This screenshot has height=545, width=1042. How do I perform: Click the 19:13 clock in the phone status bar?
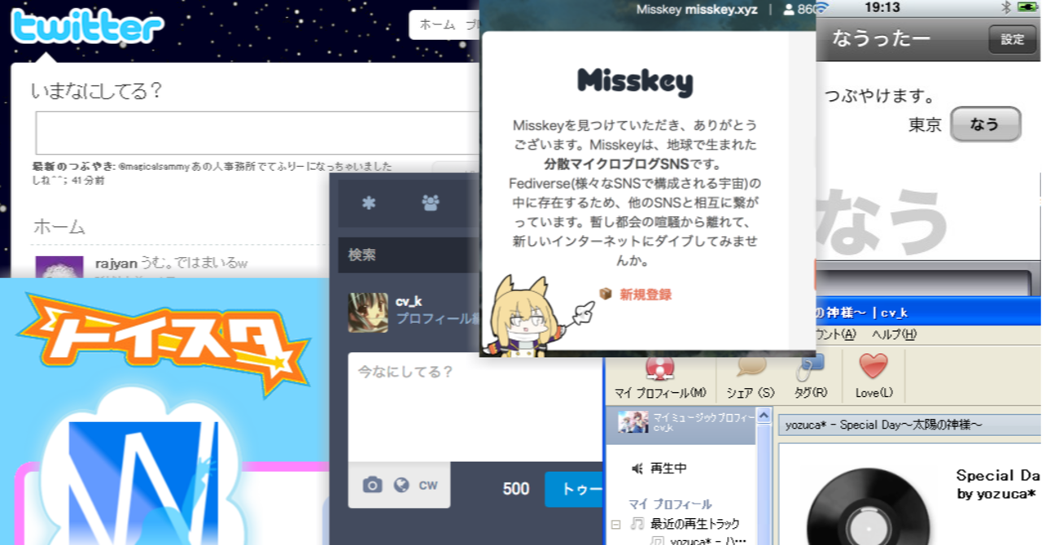(882, 7)
